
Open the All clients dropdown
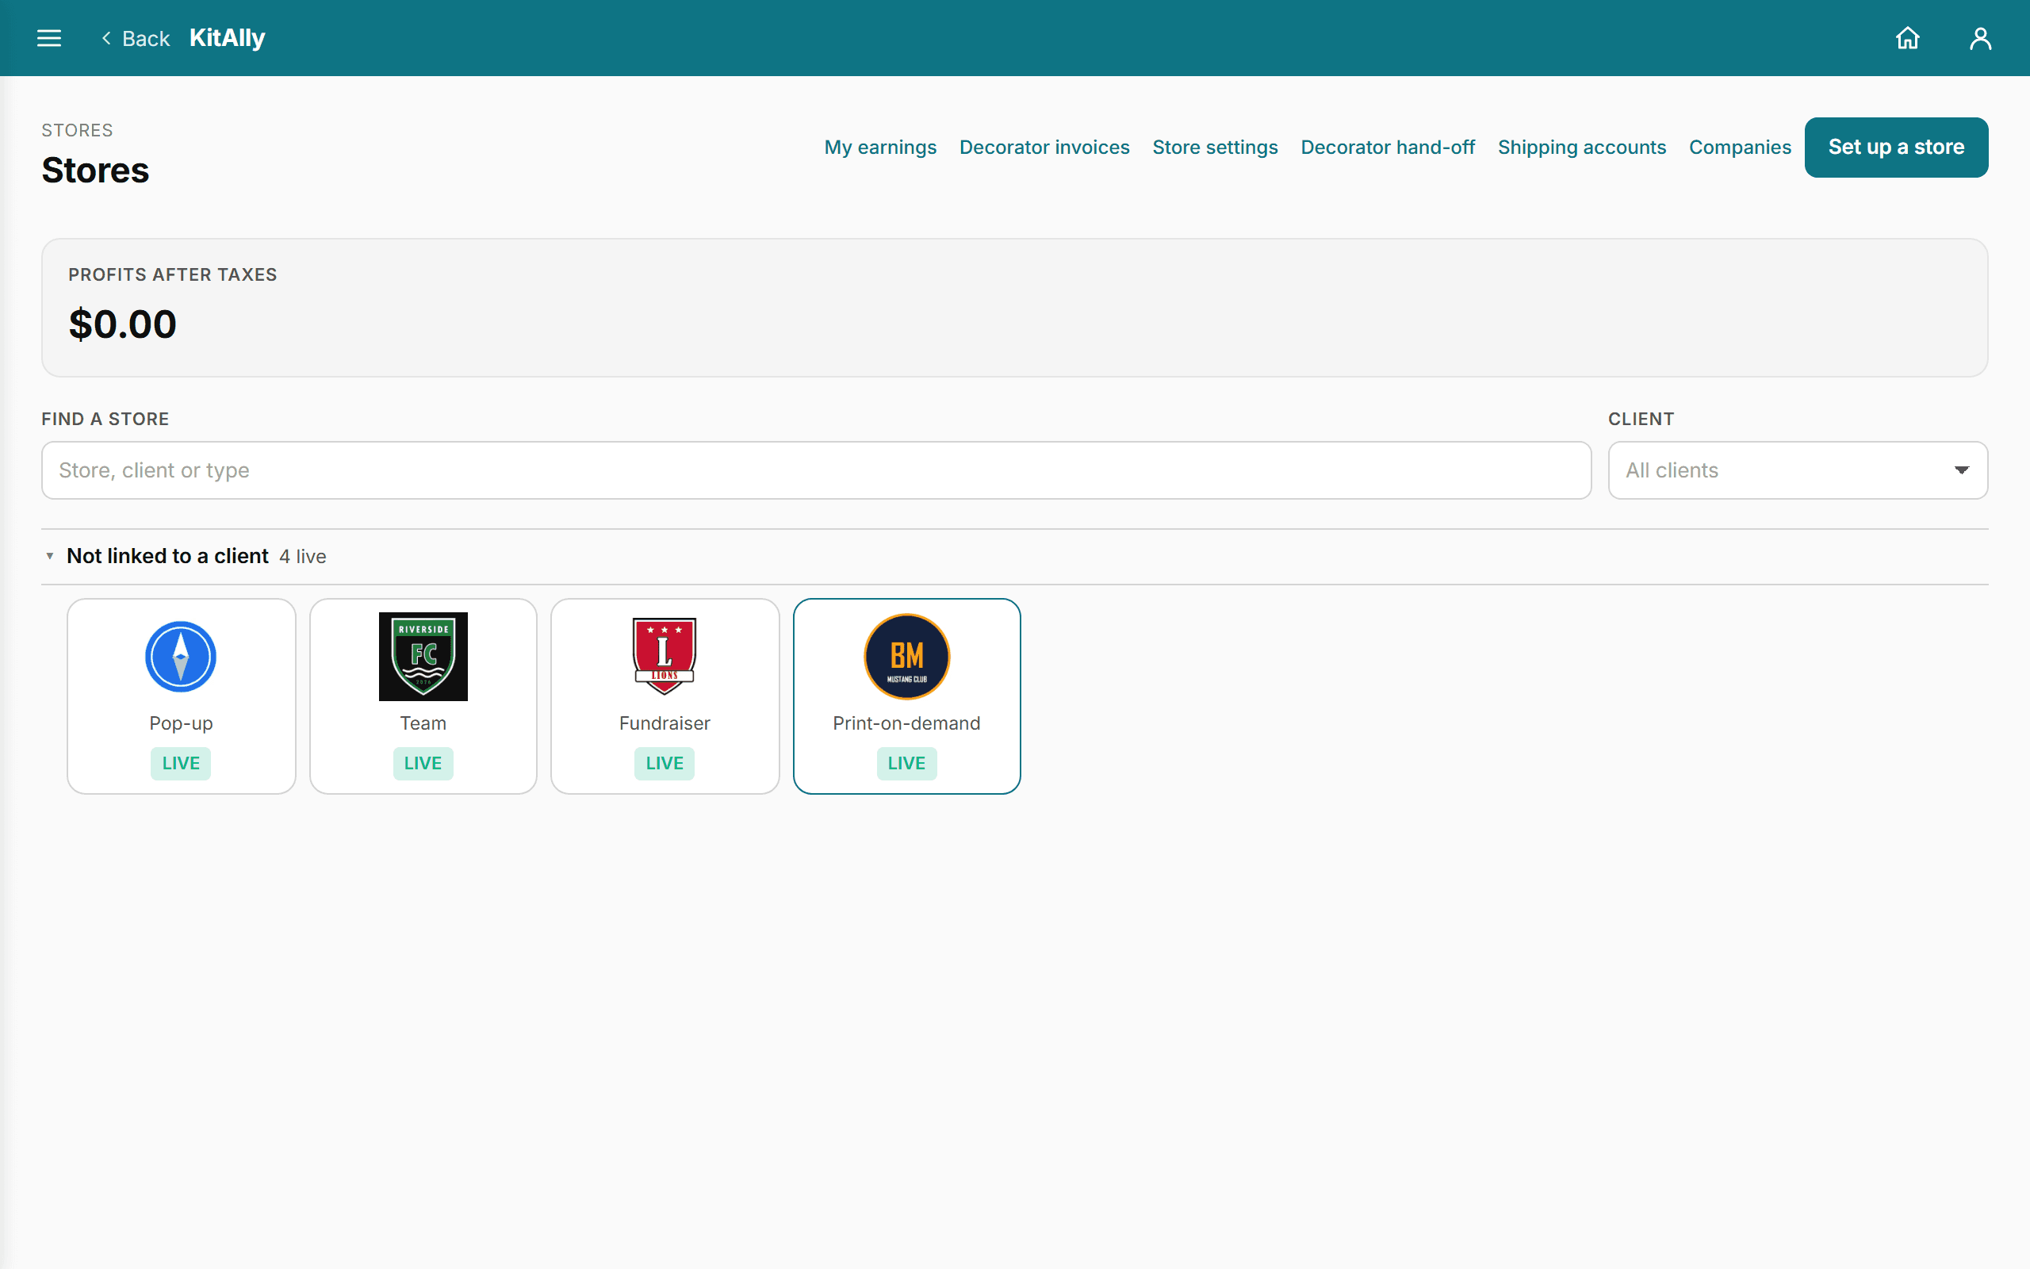1798,470
